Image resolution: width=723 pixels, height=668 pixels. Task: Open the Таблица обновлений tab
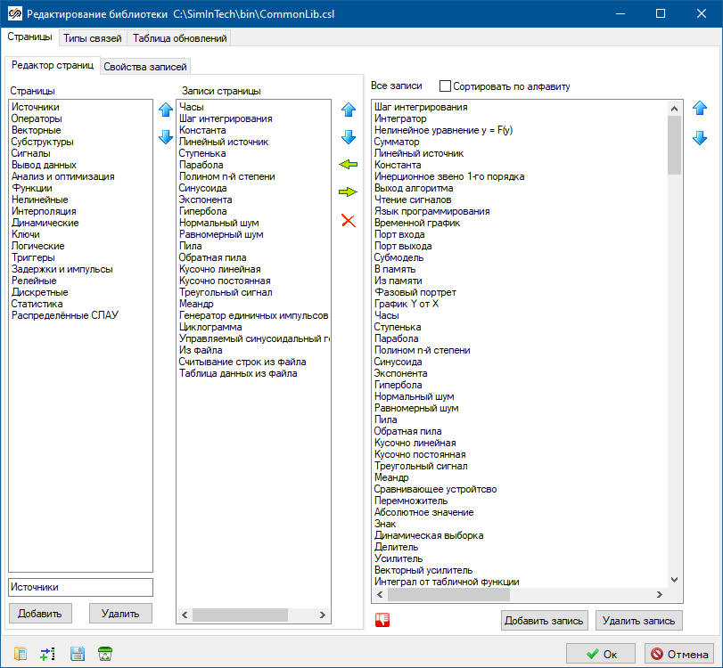click(180, 38)
